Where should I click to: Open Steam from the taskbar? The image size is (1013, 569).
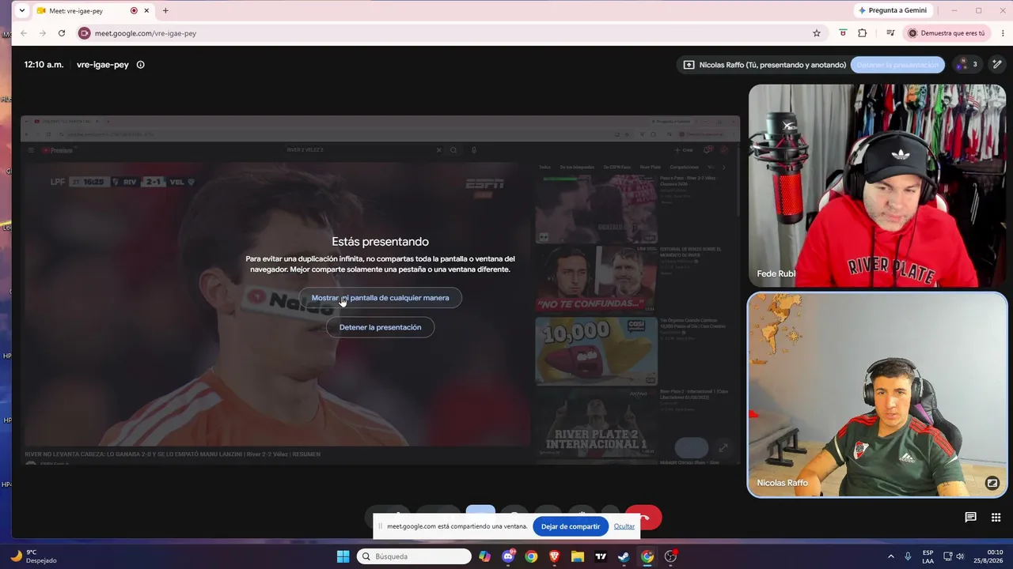coord(624,556)
